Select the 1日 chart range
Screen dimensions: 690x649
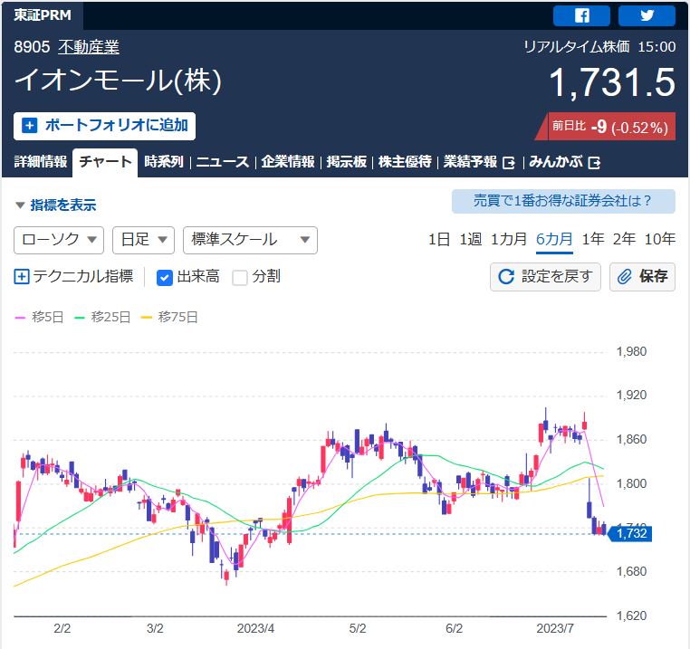click(439, 239)
